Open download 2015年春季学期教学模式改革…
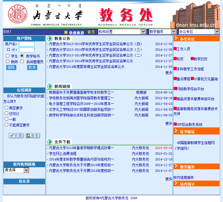This screenshot has height=202, width=223. click(x=81, y=148)
